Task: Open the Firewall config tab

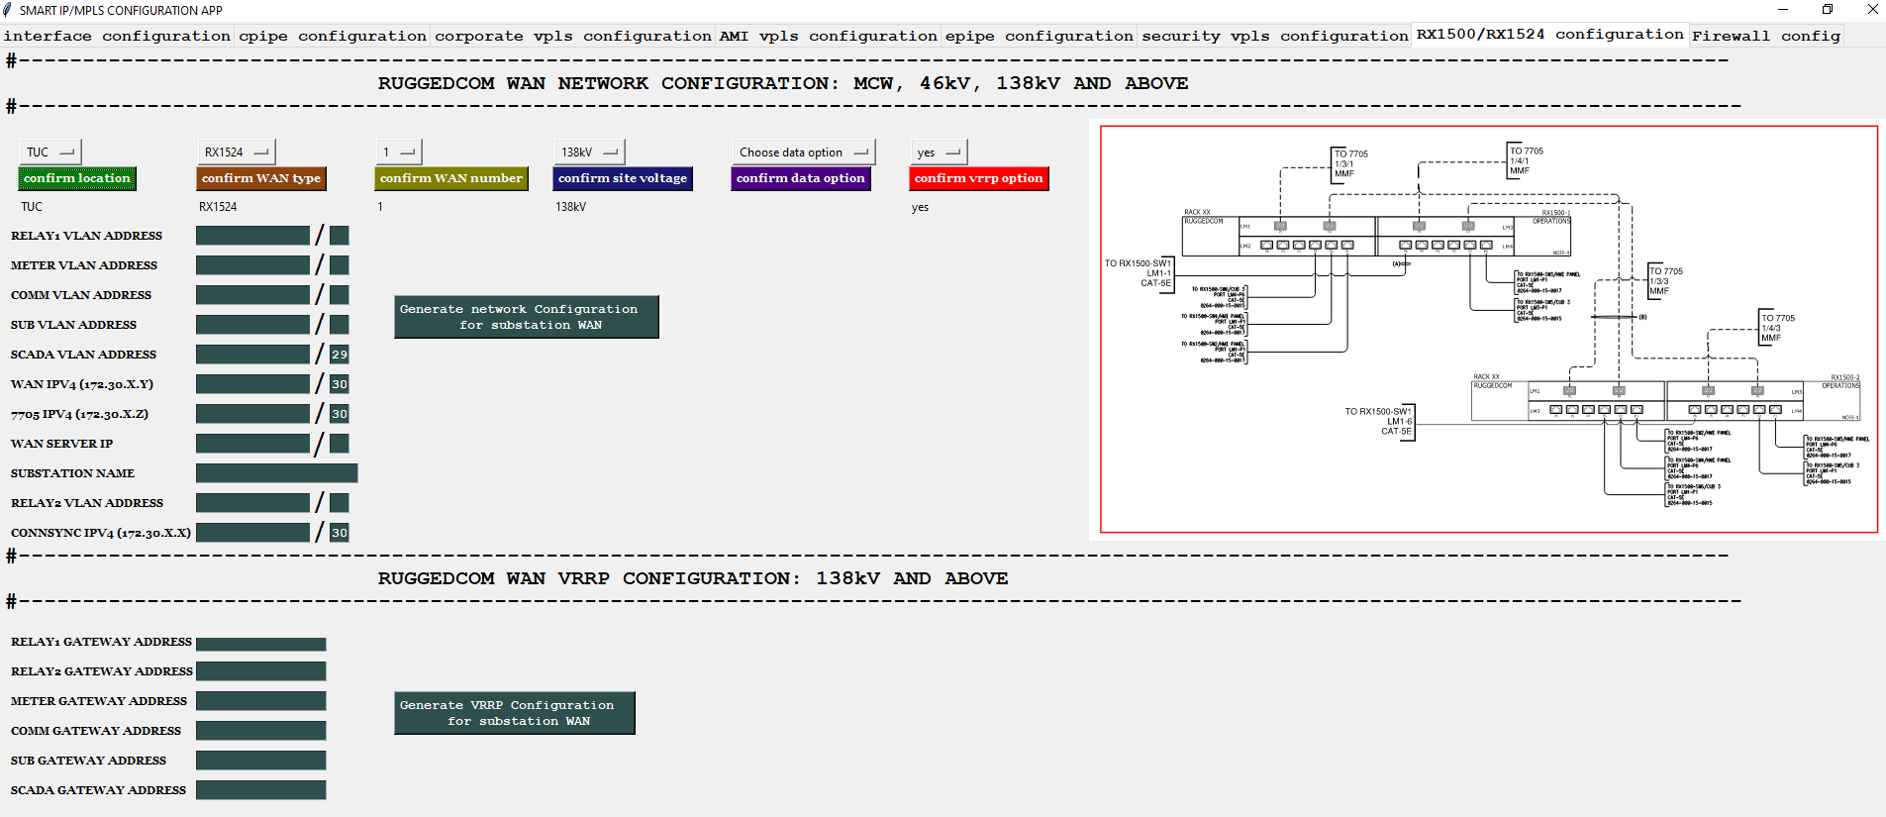Action: pos(1765,36)
